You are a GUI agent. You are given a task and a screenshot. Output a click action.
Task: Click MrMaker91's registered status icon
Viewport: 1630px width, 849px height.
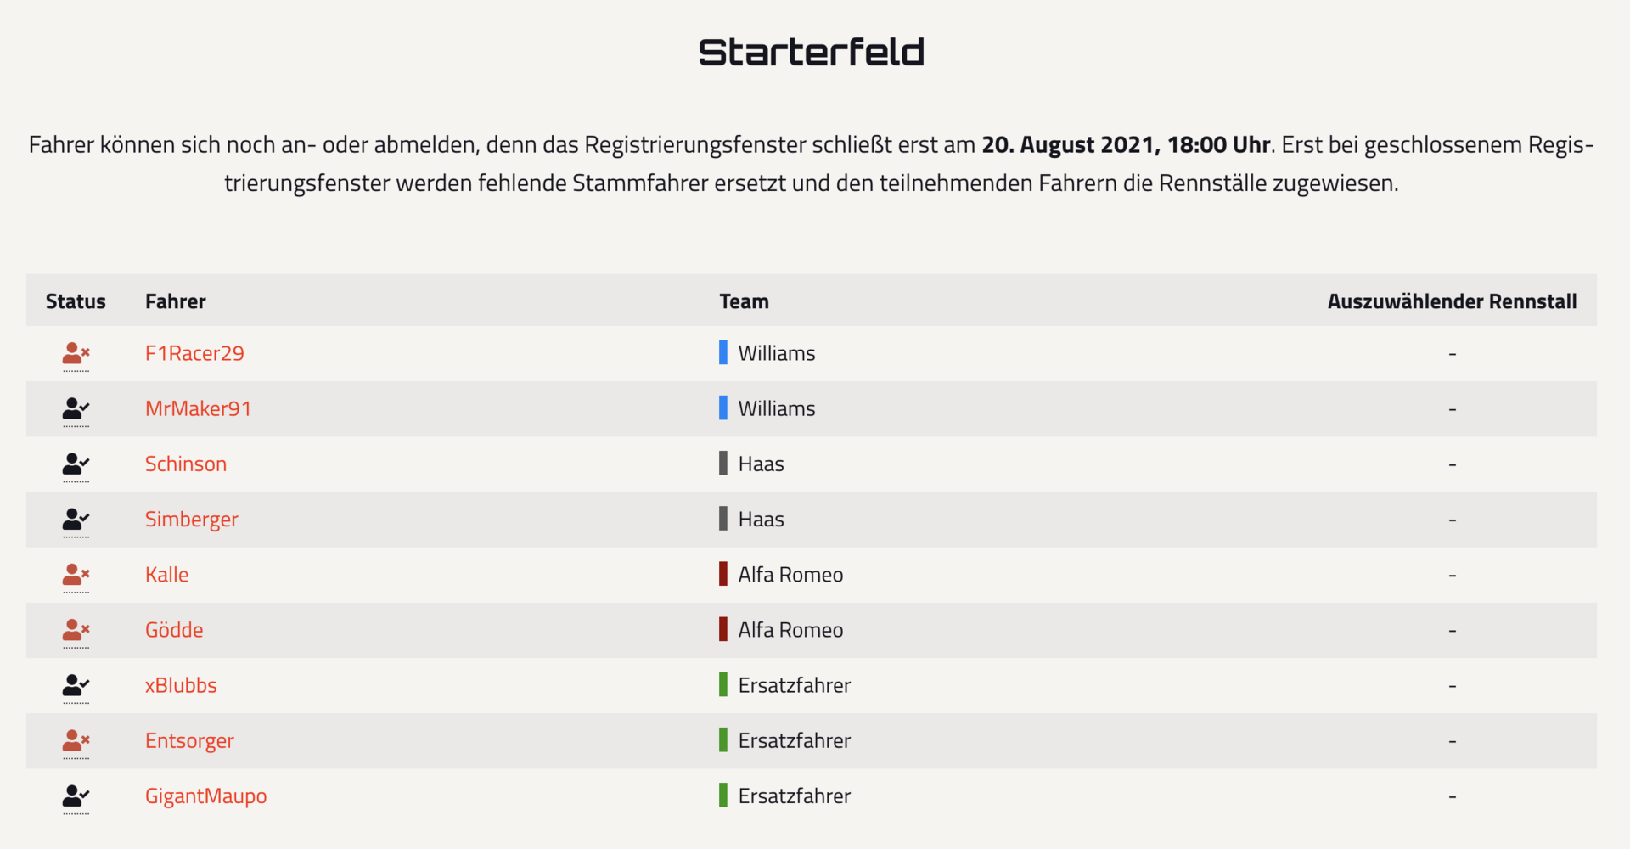pos(76,408)
